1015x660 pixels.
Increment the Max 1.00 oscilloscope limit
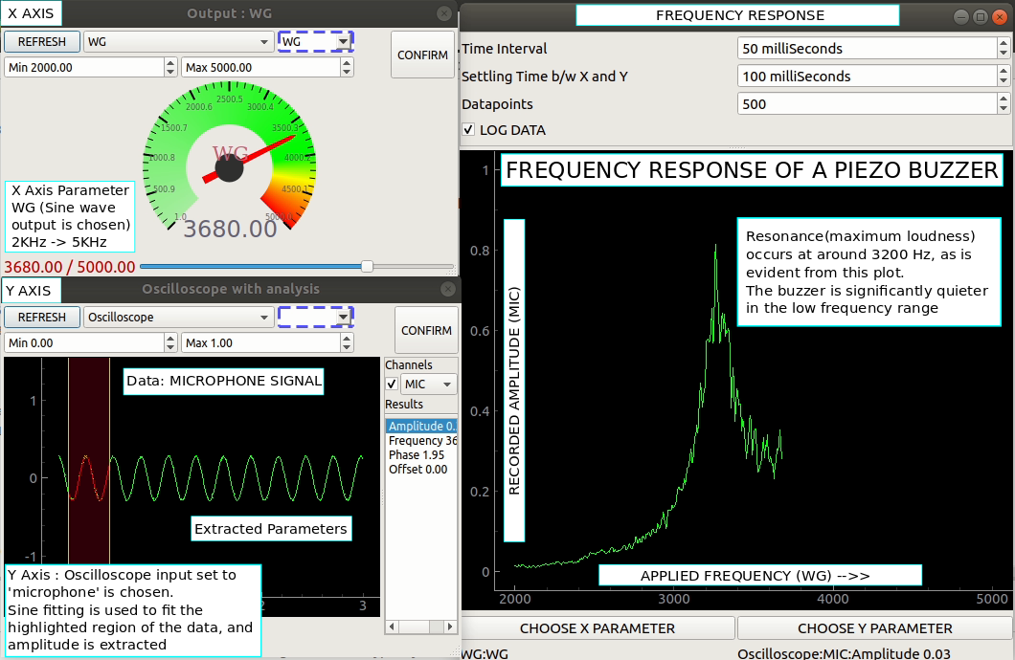[347, 338]
